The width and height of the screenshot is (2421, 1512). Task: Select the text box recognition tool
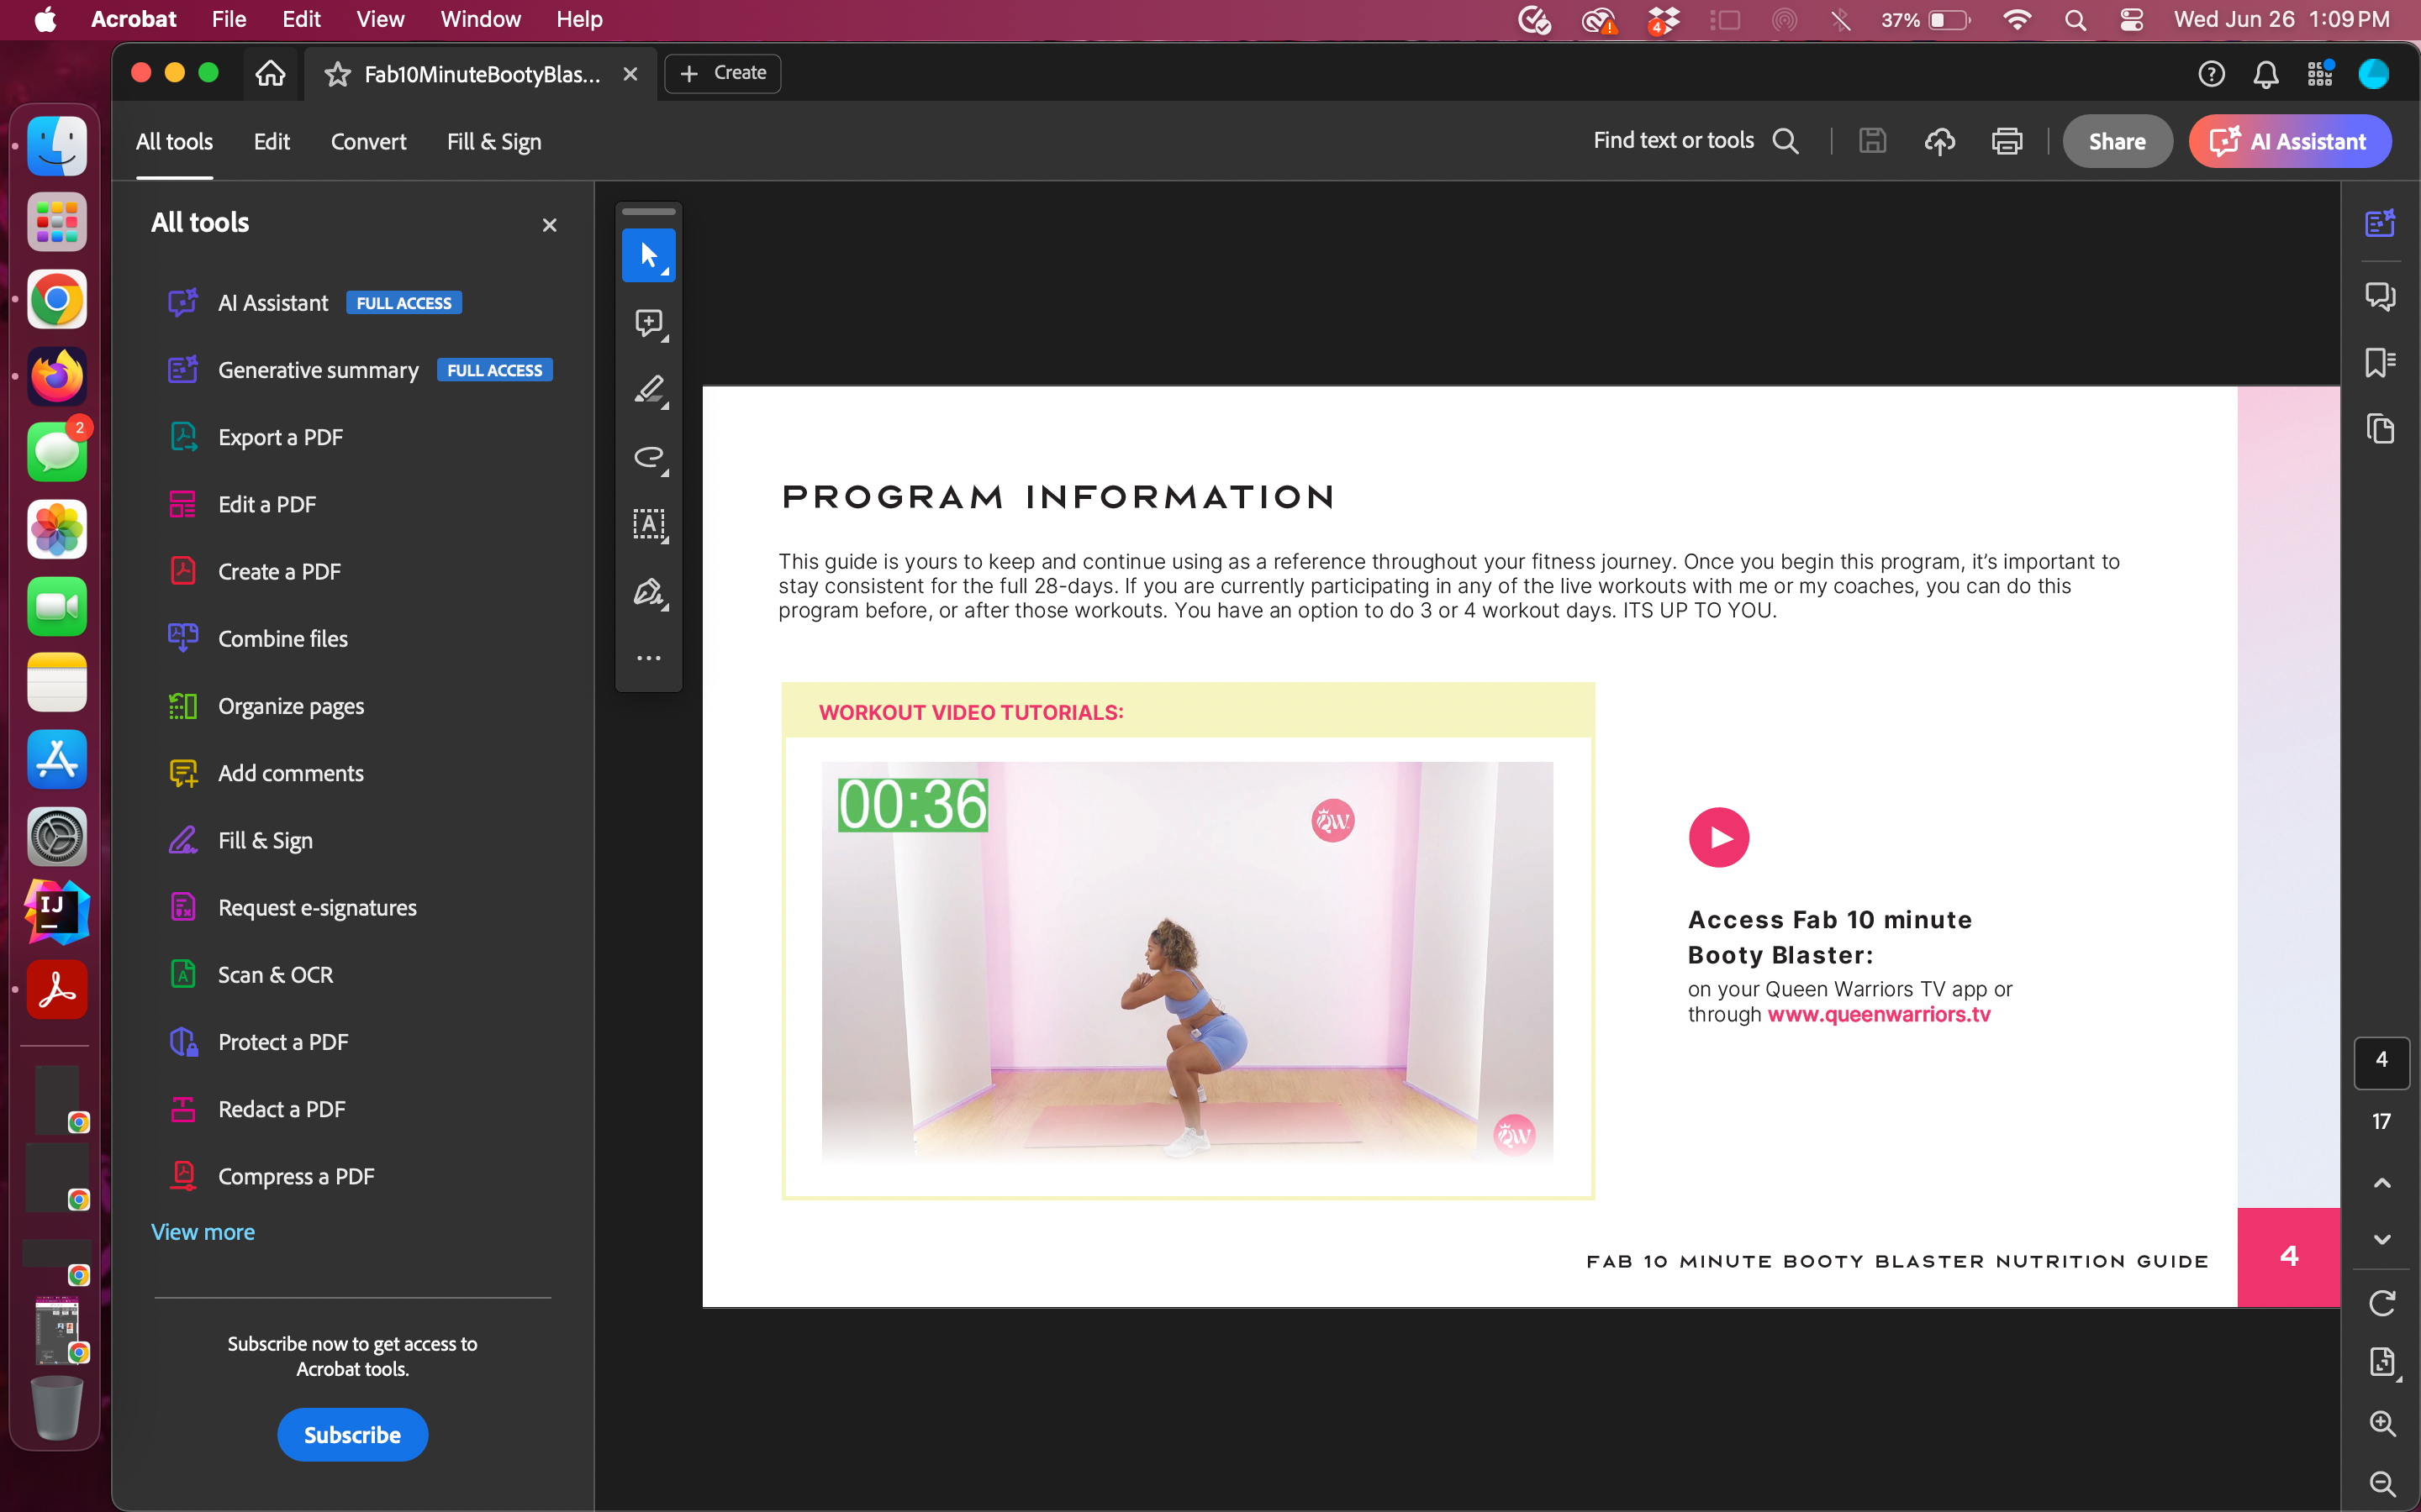(648, 524)
